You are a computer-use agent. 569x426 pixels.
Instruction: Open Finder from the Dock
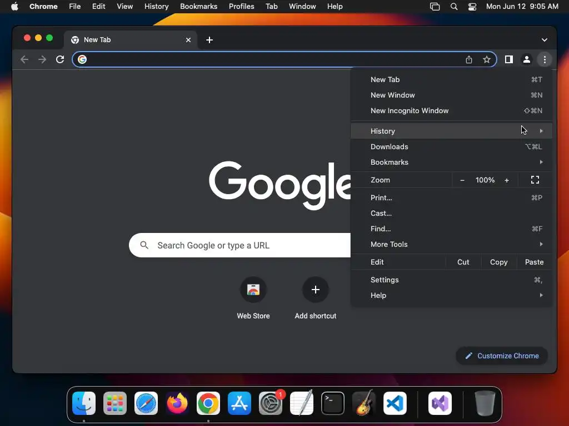point(84,403)
